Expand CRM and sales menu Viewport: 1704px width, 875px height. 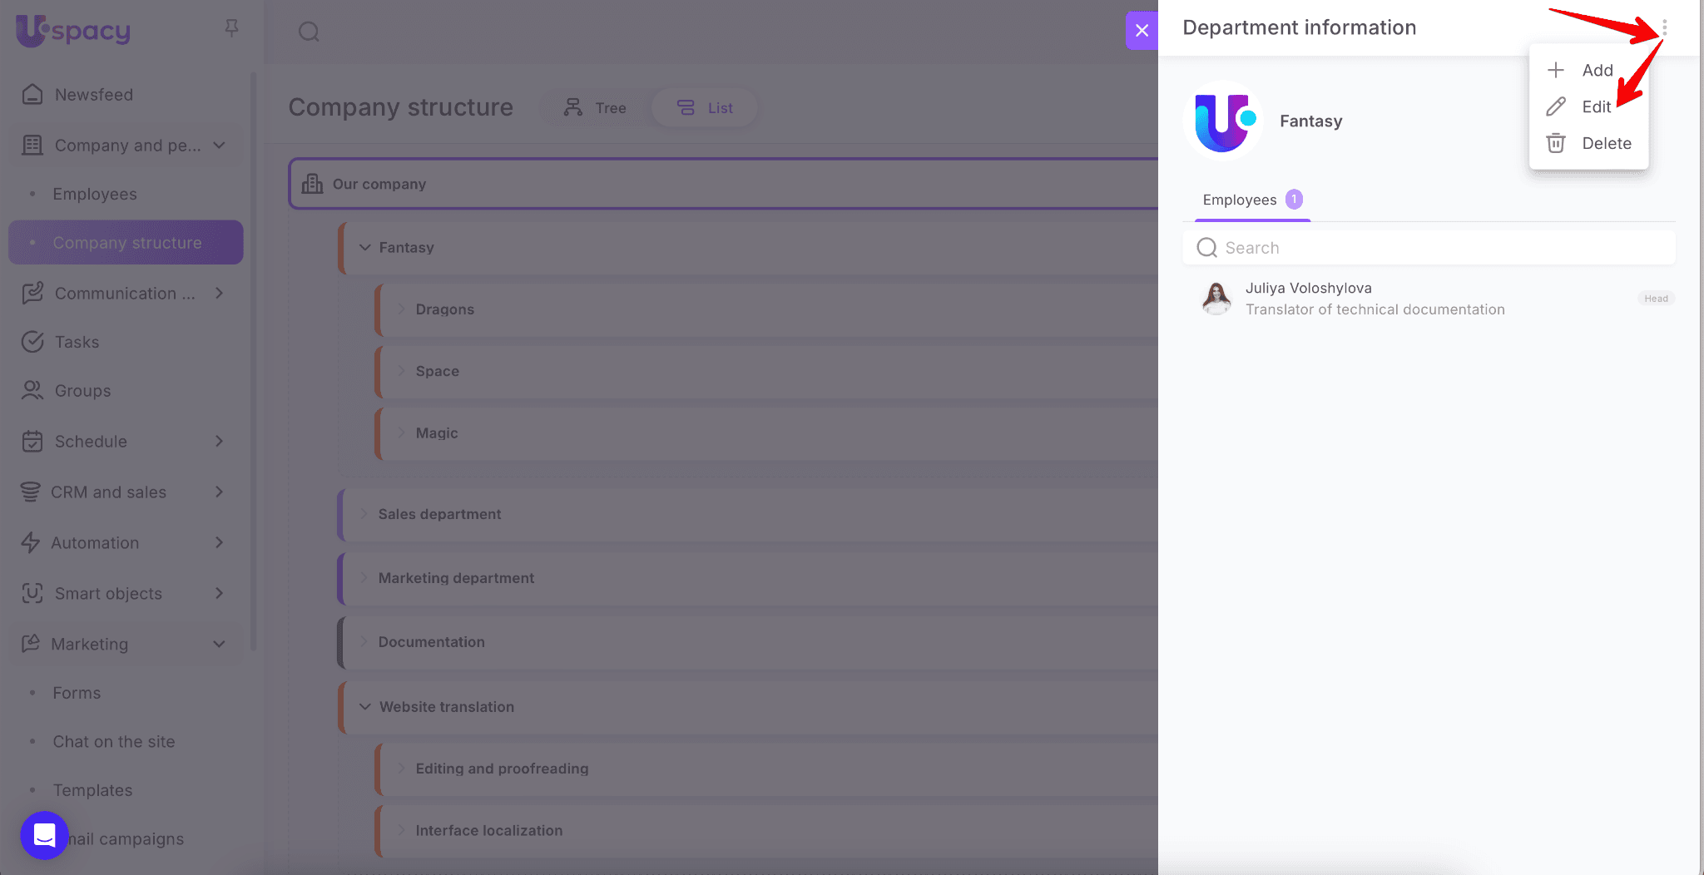tap(219, 492)
